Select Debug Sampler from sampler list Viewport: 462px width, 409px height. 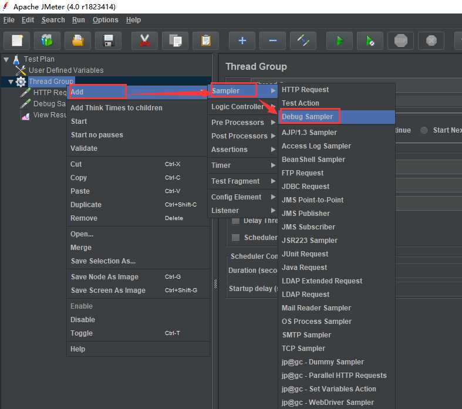coord(336,117)
